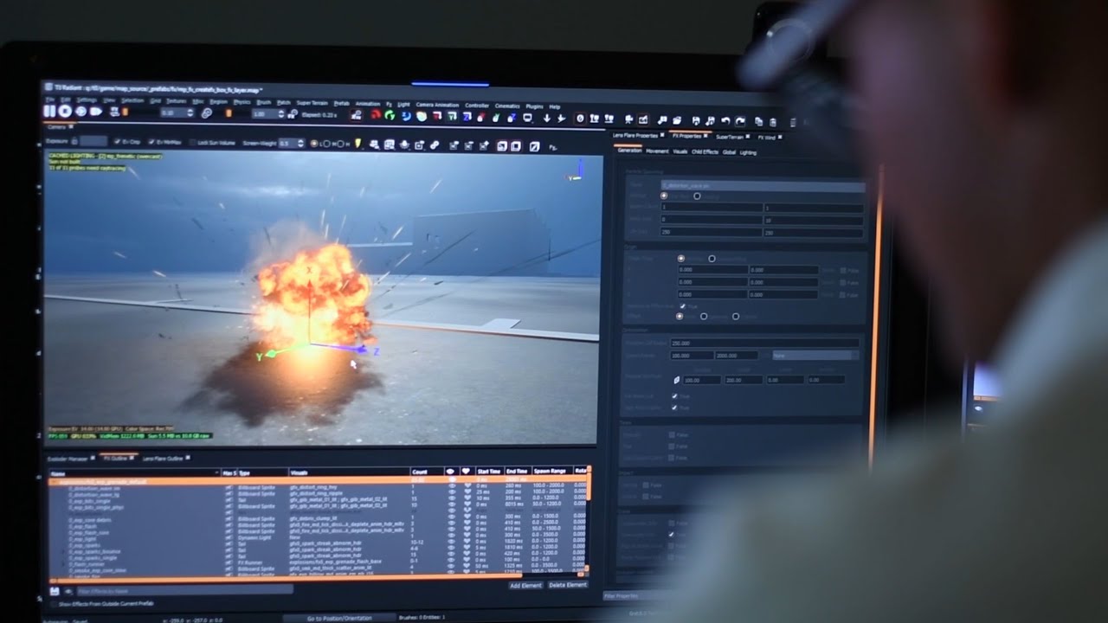Image resolution: width=1108 pixels, height=623 pixels.
Task: Open the Brush menu
Action: 264,102
